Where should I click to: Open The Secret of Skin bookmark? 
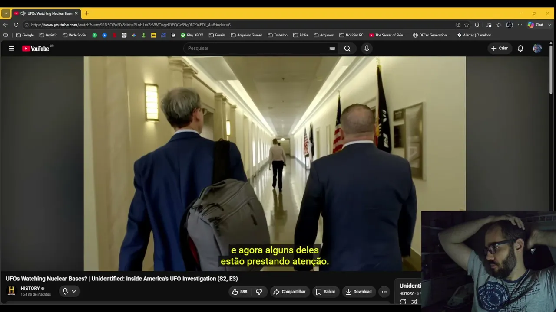[387, 35]
